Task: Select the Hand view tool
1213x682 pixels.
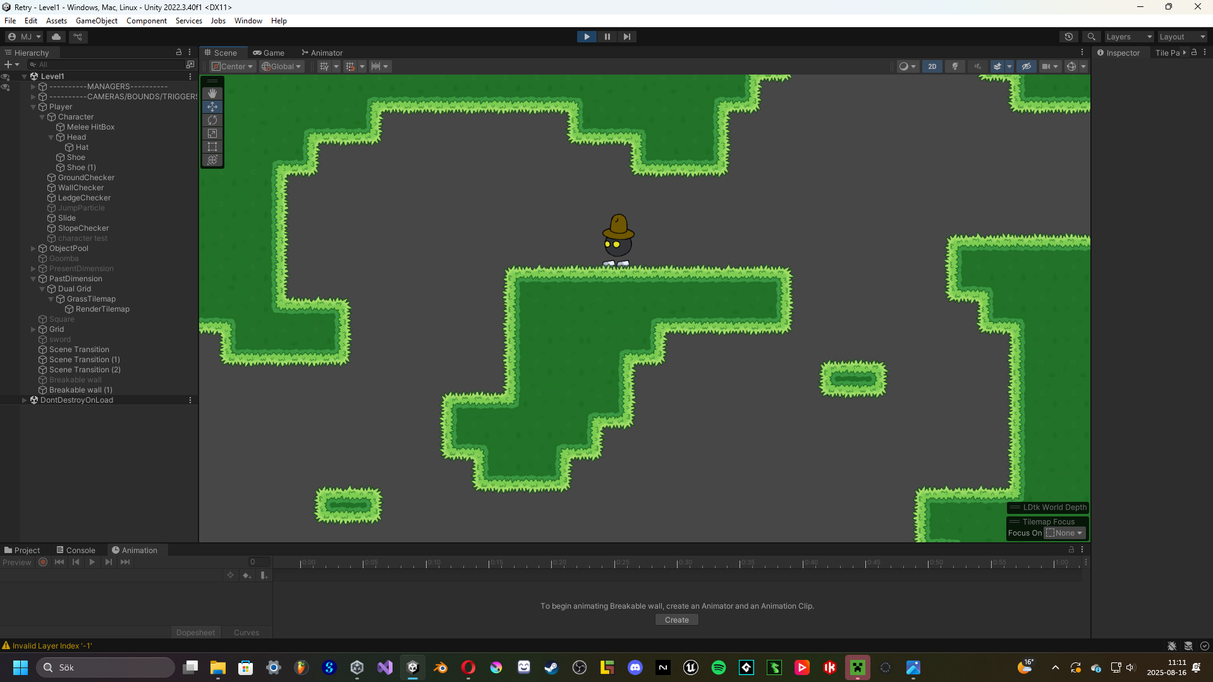Action: (212, 94)
